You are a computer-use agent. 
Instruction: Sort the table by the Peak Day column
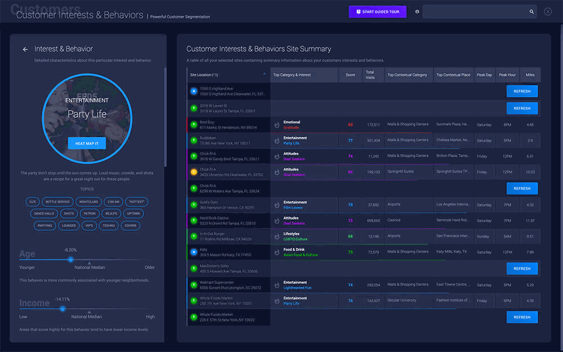point(484,74)
